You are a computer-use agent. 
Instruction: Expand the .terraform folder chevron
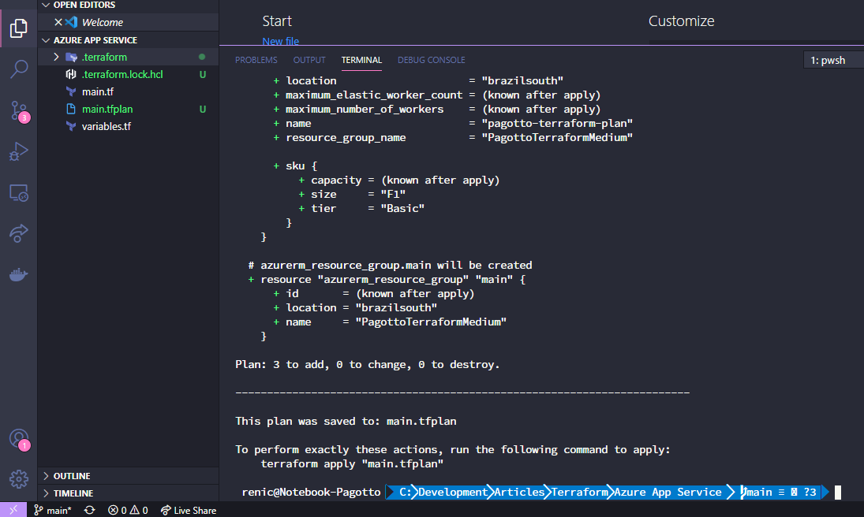[56, 57]
